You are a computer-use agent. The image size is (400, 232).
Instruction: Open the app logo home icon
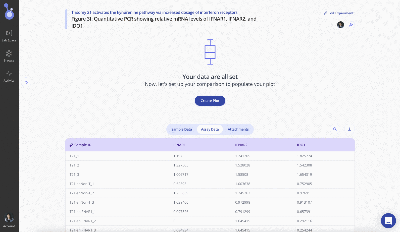coord(9,12)
